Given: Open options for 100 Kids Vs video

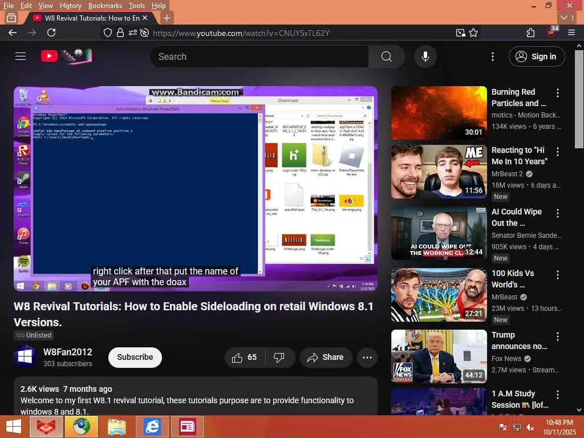Looking at the screenshot, I should click(x=558, y=275).
